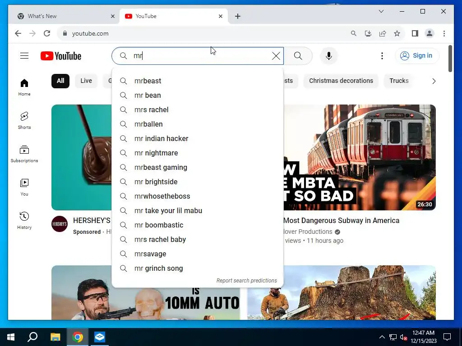This screenshot has height=346, width=462.
Task: Open the tree stump video thumbnail
Action: pos(342,293)
